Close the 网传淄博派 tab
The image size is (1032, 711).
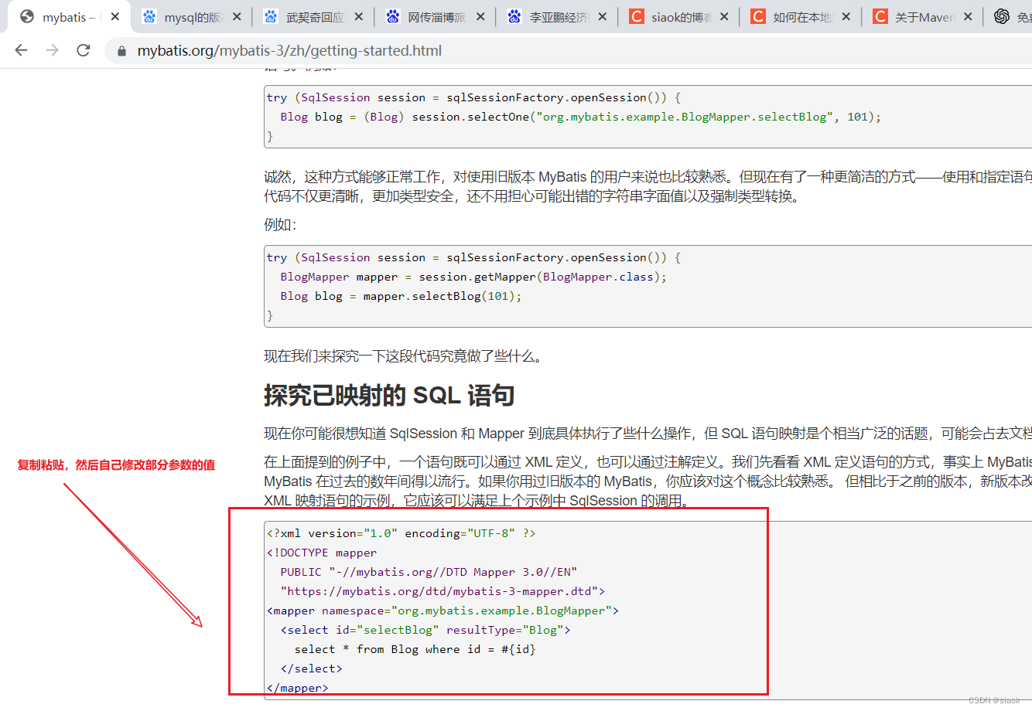480,16
